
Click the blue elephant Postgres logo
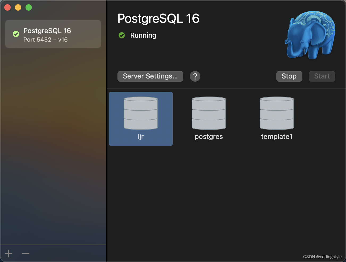click(310, 35)
